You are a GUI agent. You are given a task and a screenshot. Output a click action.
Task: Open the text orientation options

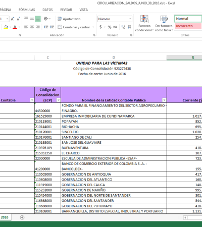click(x=47, y=19)
